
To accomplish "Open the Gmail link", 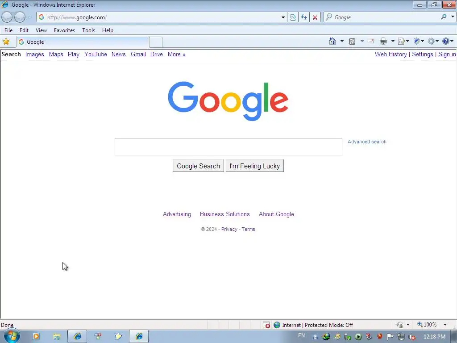I will pyautogui.click(x=138, y=54).
